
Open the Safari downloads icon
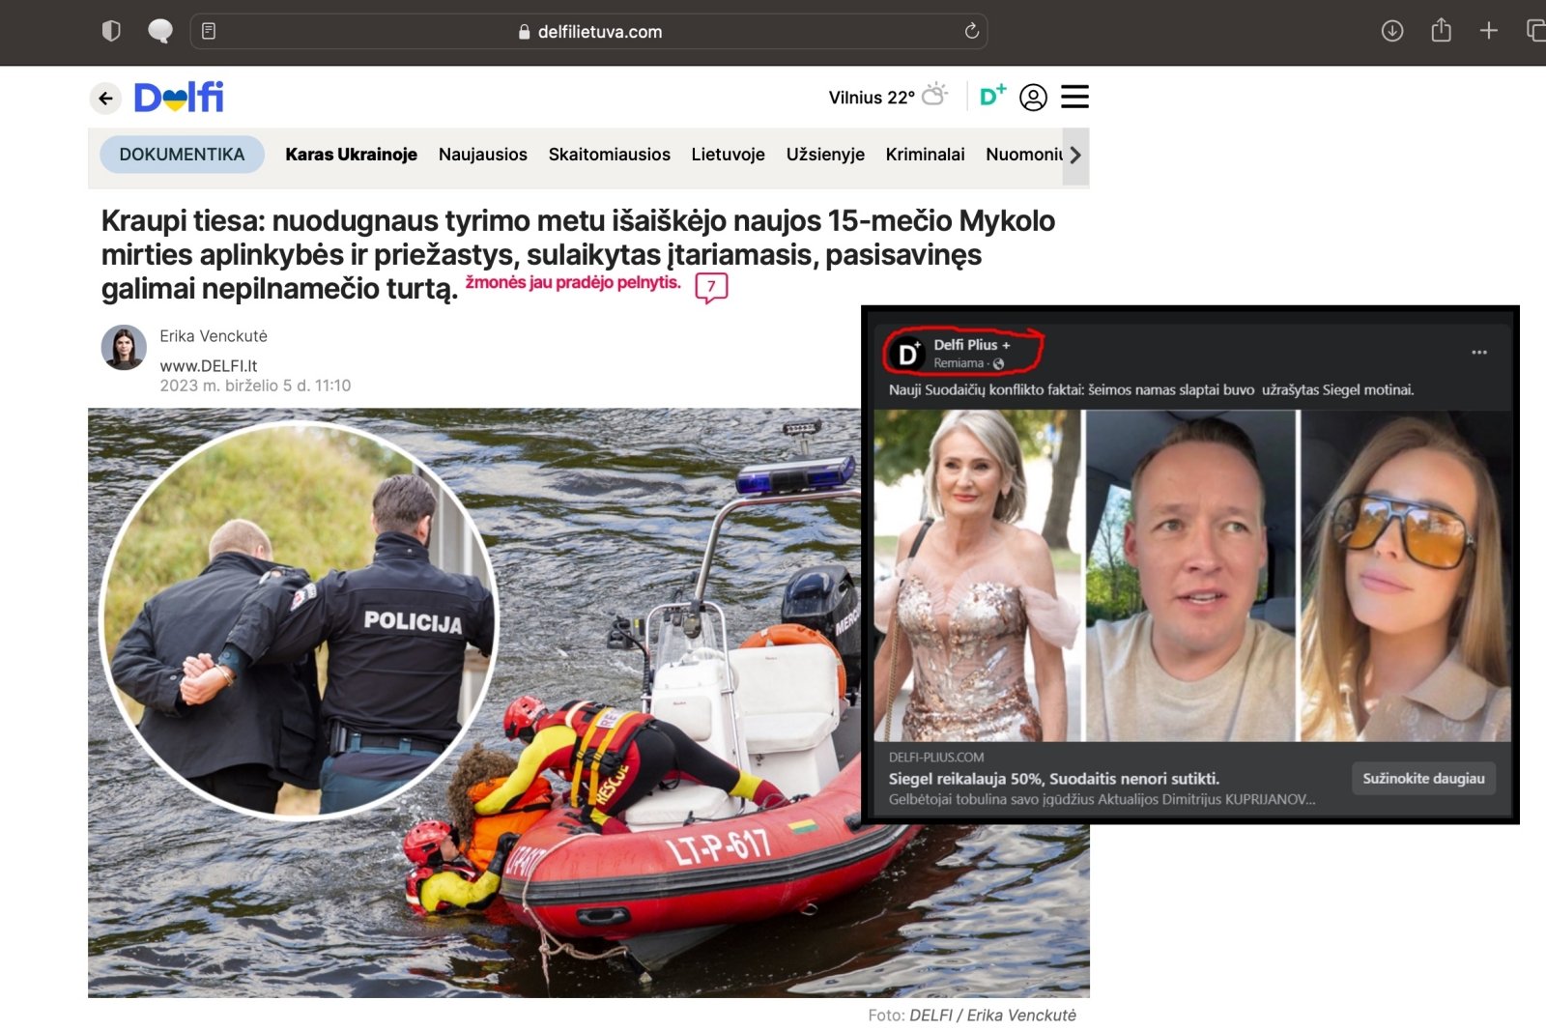(1392, 31)
